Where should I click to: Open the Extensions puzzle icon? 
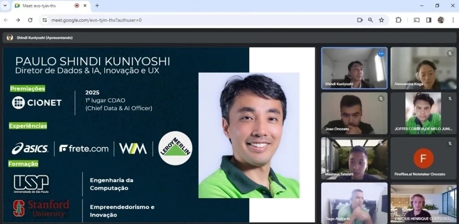[x=398, y=20]
